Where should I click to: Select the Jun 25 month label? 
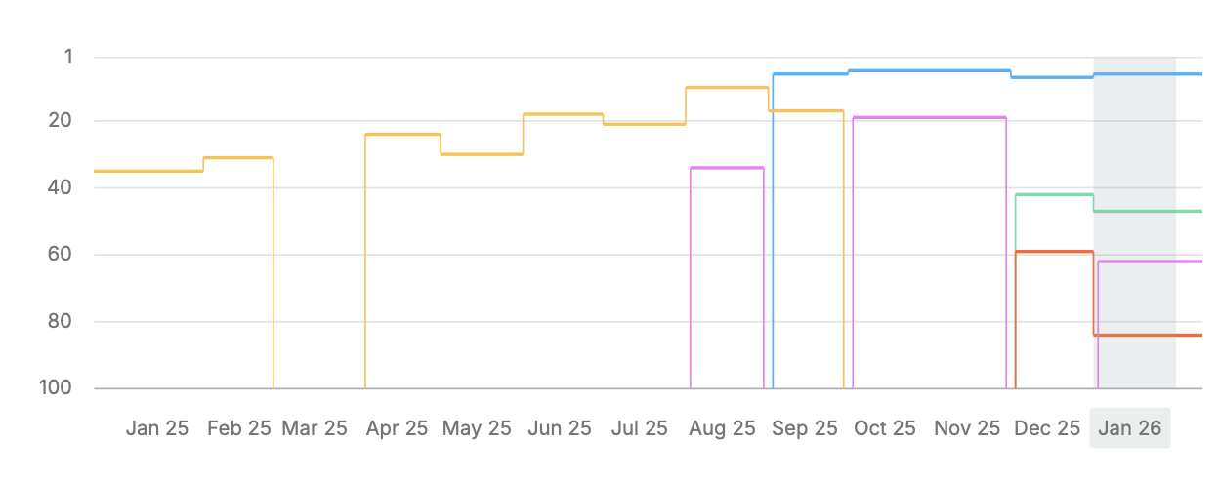click(559, 428)
